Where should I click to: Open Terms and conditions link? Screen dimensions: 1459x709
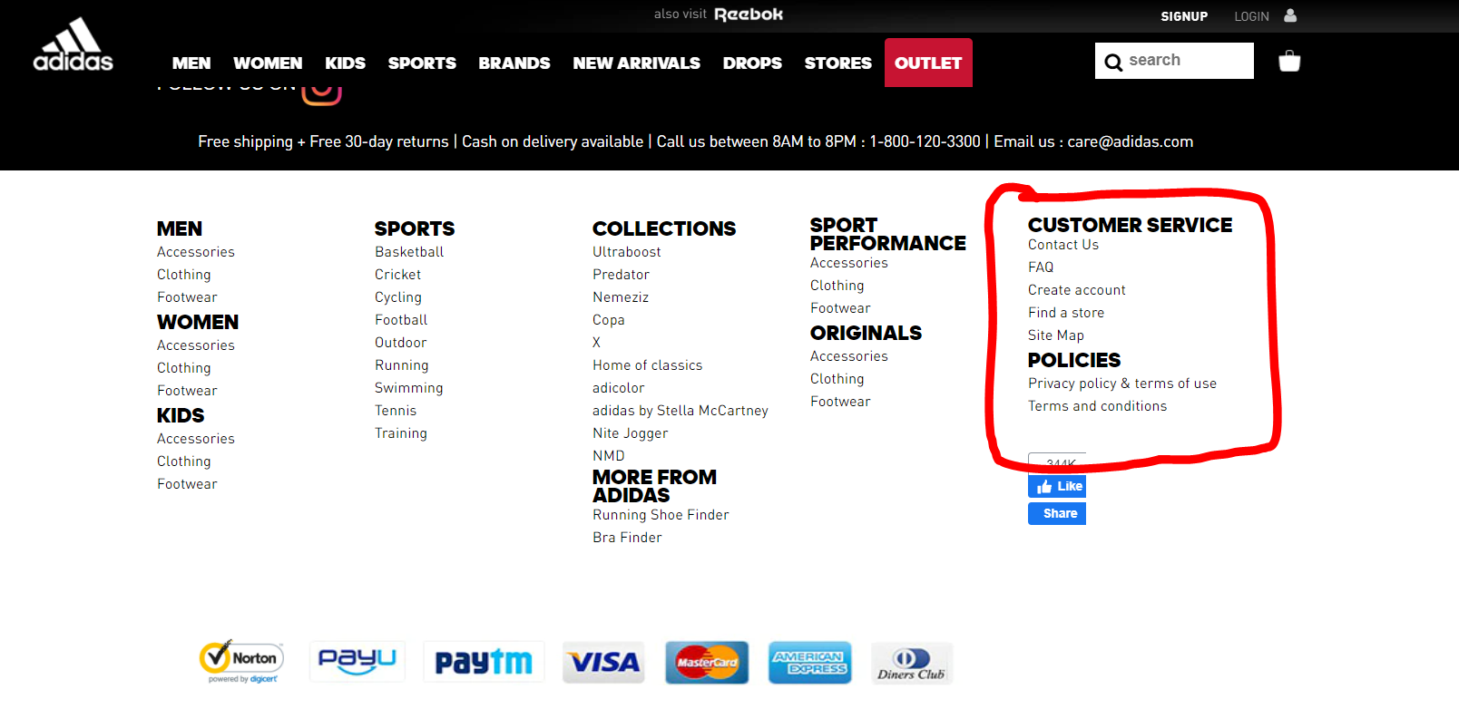[x=1098, y=406]
